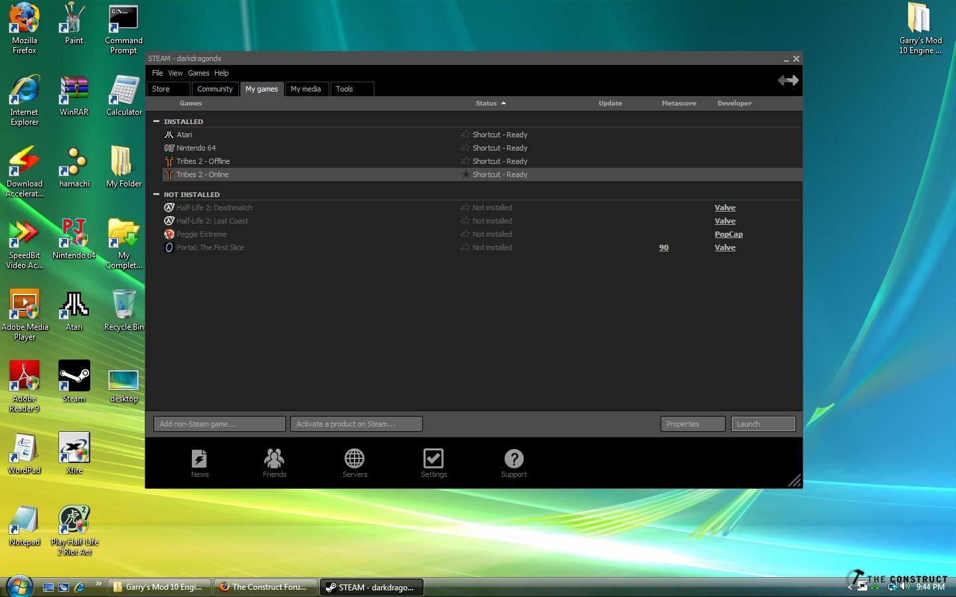Image resolution: width=956 pixels, height=597 pixels.
Task: Switch to the Store tab
Action: click(x=169, y=89)
